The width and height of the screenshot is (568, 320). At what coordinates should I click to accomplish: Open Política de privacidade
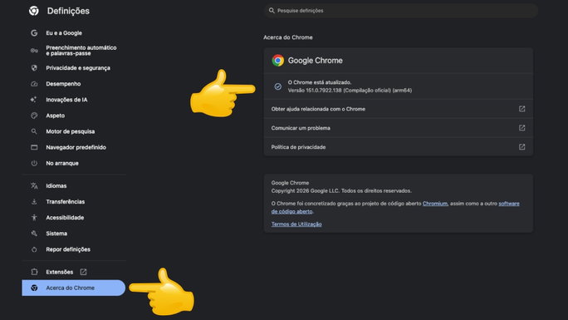coord(398,147)
